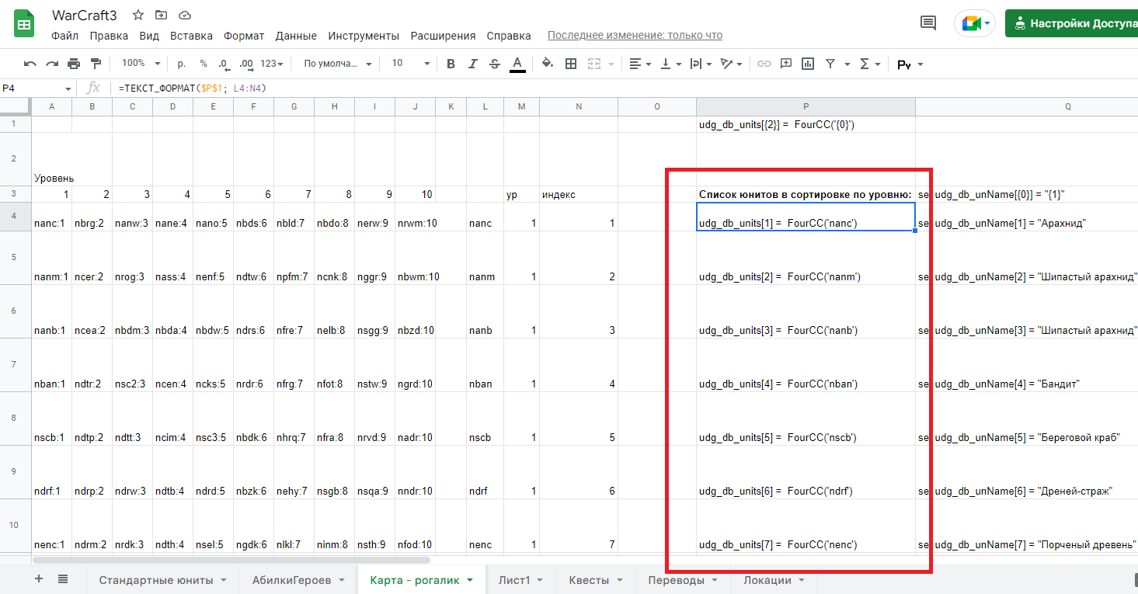This screenshot has height=594, width=1138.
Task: Add a new sheet with plus button
Action: point(39,579)
